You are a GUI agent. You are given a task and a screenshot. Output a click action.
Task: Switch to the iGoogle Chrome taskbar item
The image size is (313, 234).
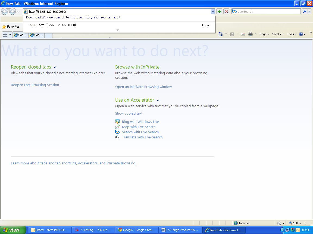137,230
